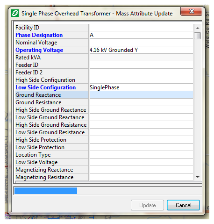The height and width of the screenshot is (224, 214).
Task: Click the vertical scrollbar thumb
Action: [198, 36]
